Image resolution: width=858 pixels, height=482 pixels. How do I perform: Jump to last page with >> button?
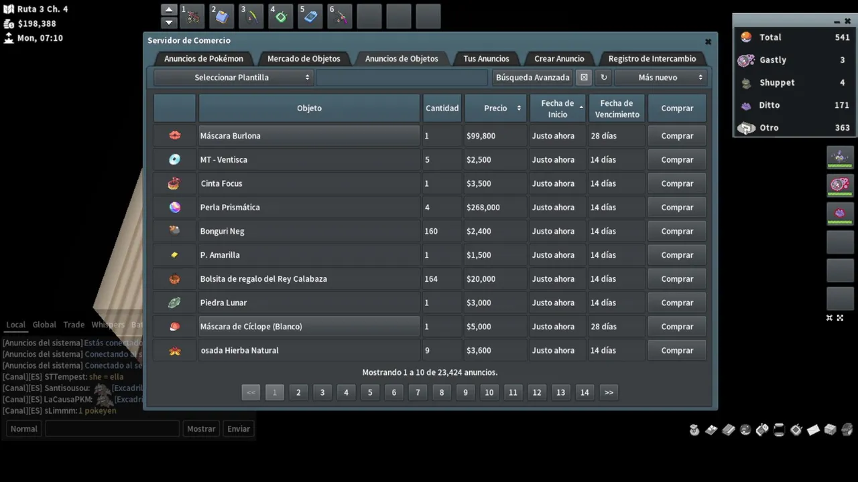click(x=609, y=392)
